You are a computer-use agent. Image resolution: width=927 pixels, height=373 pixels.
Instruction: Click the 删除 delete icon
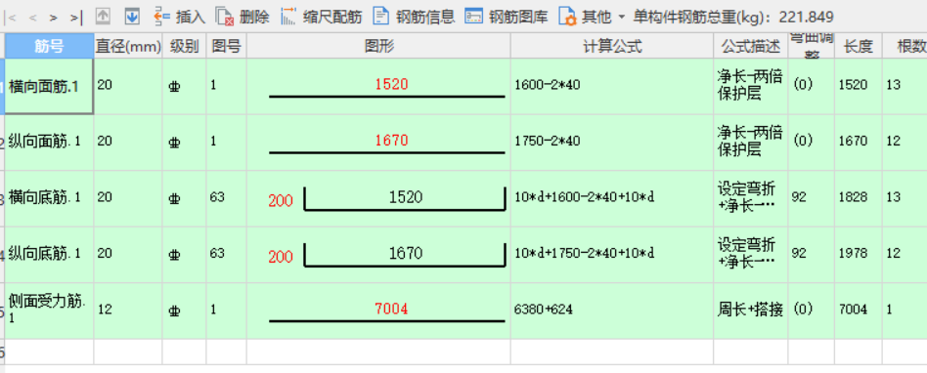(224, 17)
